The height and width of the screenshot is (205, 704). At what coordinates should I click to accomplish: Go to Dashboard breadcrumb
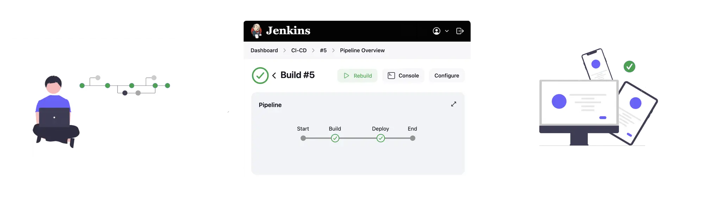coord(264,50)
